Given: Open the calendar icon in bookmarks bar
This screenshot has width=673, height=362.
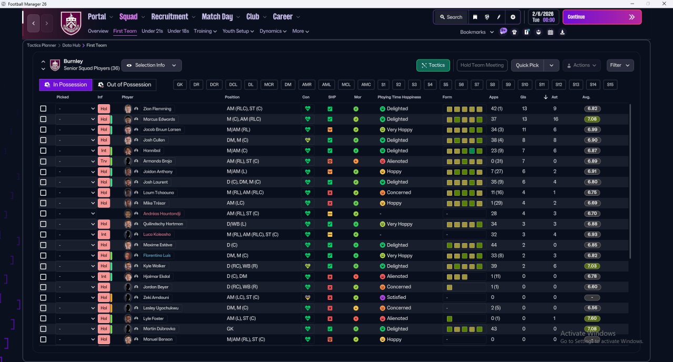Looking at the screenshot, I should point(550,32).
